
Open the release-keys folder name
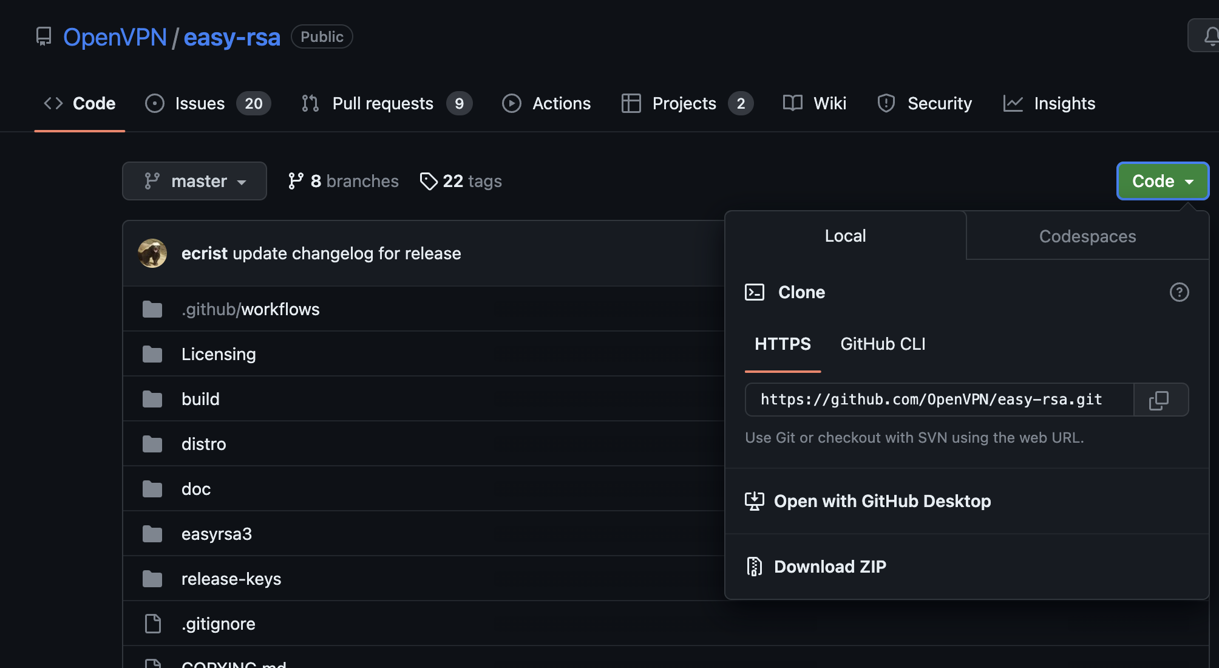(231, 579)
